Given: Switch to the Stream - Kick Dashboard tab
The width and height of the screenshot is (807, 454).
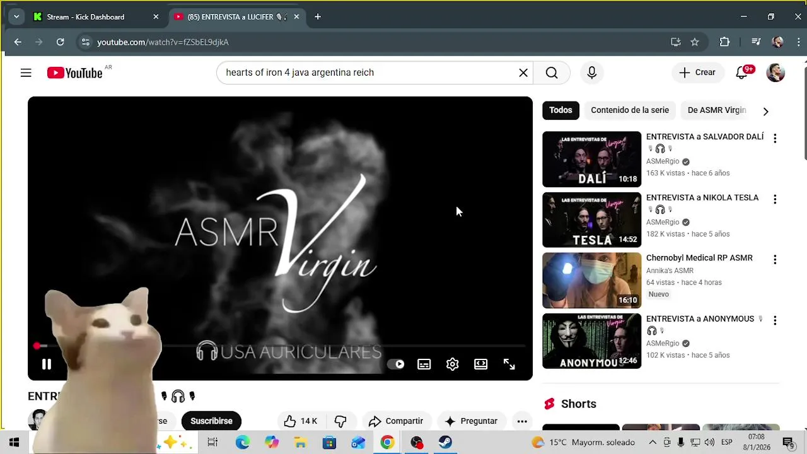Looking at the screenshot, I should [96, 17].
